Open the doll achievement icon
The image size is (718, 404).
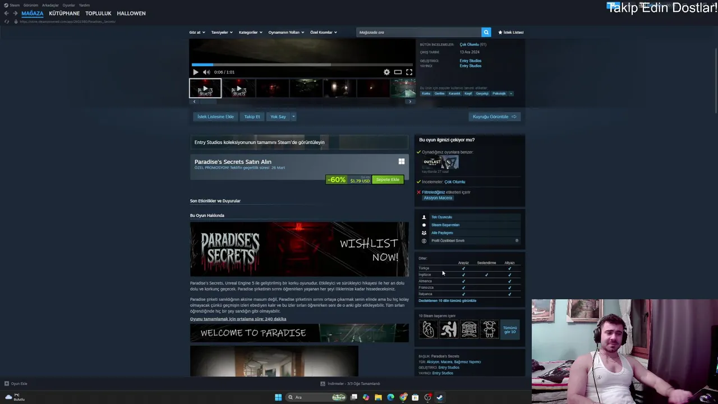click(x=490, y=329)
